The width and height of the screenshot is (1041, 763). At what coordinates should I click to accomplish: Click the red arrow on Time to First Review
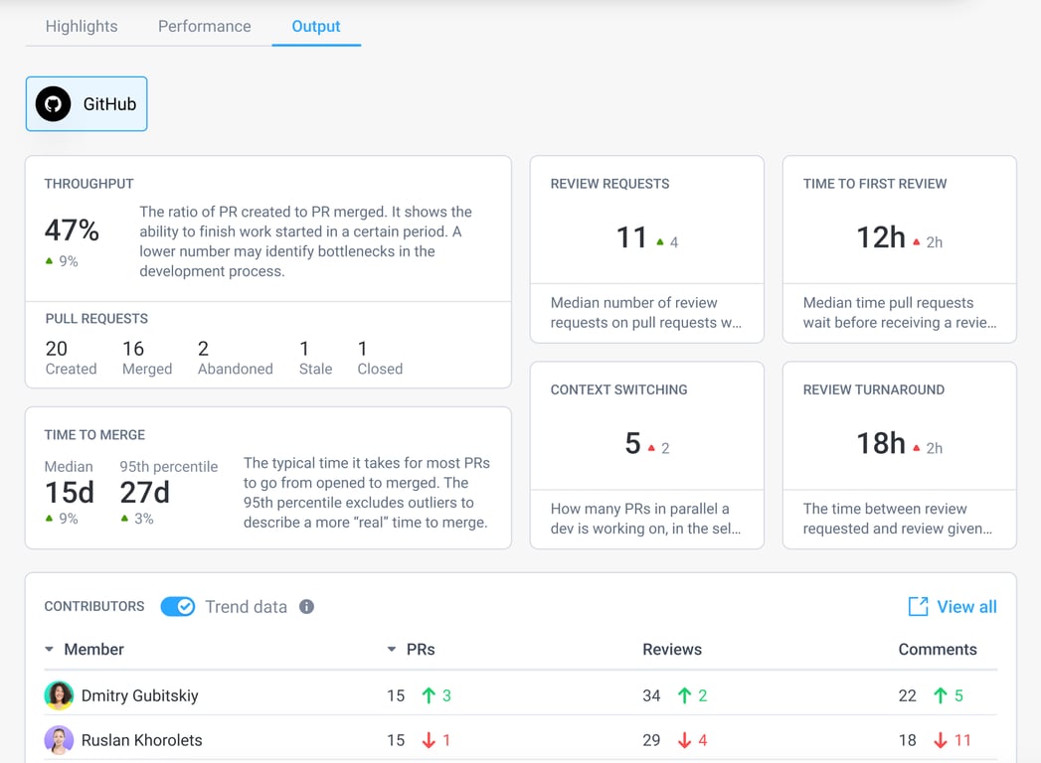coord(916,238)
